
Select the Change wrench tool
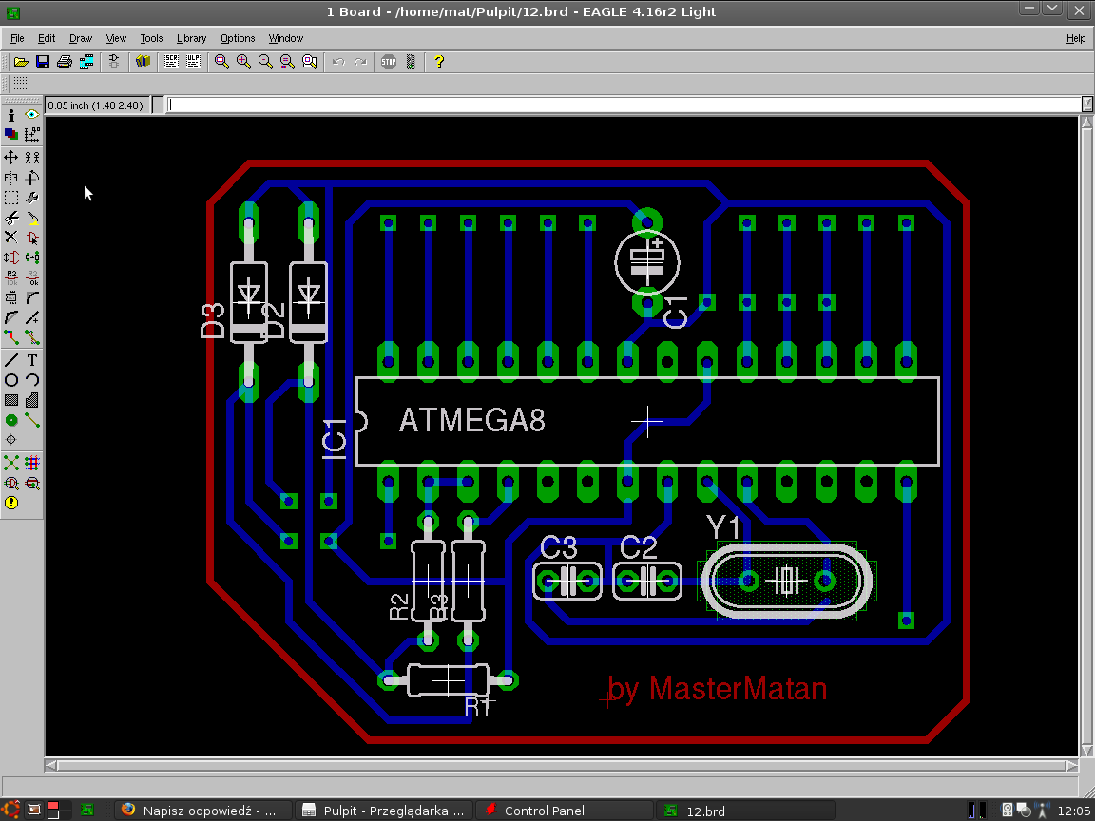32,199
